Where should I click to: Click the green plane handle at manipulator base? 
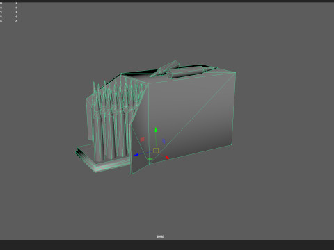click(x=150, y=159)
